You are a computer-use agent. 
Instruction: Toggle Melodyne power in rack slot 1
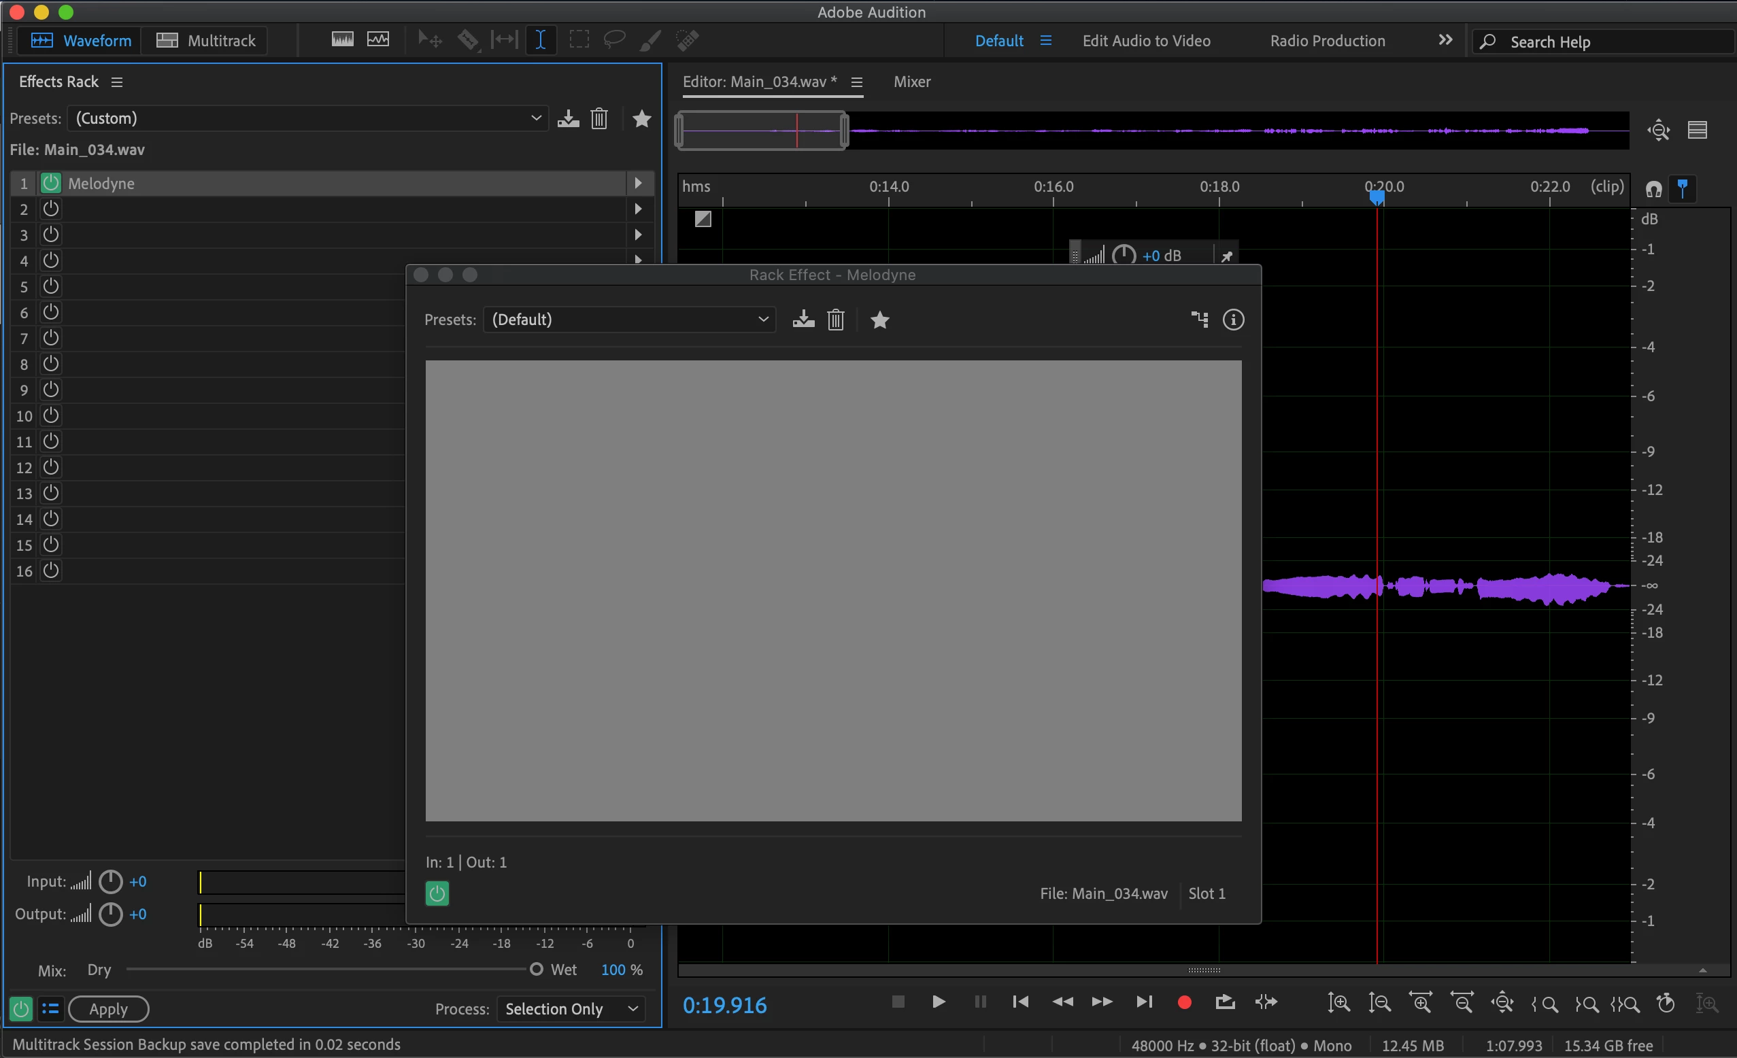click(x=51, y=184)
